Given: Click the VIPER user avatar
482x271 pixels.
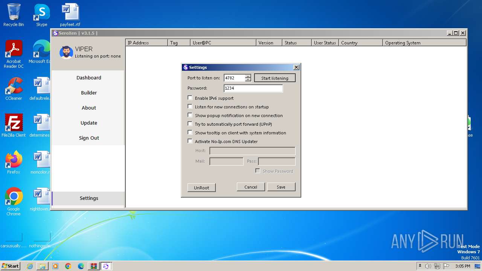Looking at the screenshot, I should (x=66, y=53).
